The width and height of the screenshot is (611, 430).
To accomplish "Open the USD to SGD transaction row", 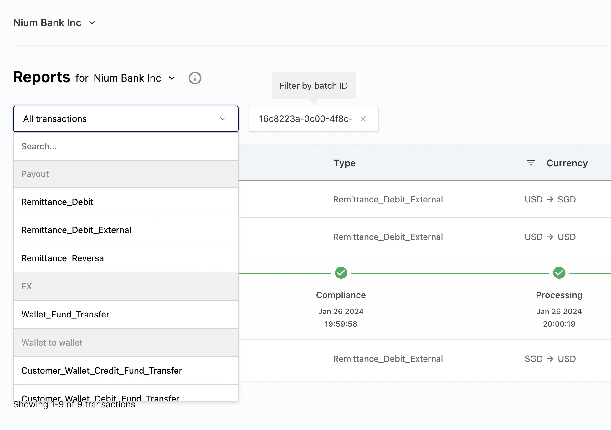I will point(424,199).
